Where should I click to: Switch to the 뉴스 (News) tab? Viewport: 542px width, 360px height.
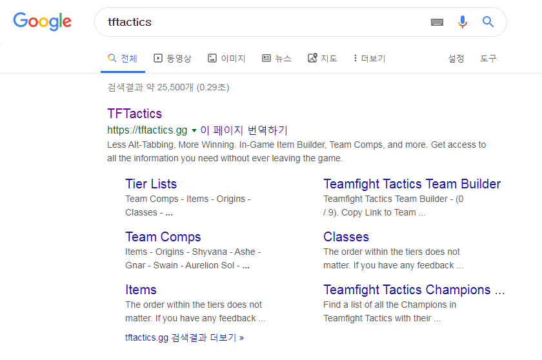pos(277,59)
